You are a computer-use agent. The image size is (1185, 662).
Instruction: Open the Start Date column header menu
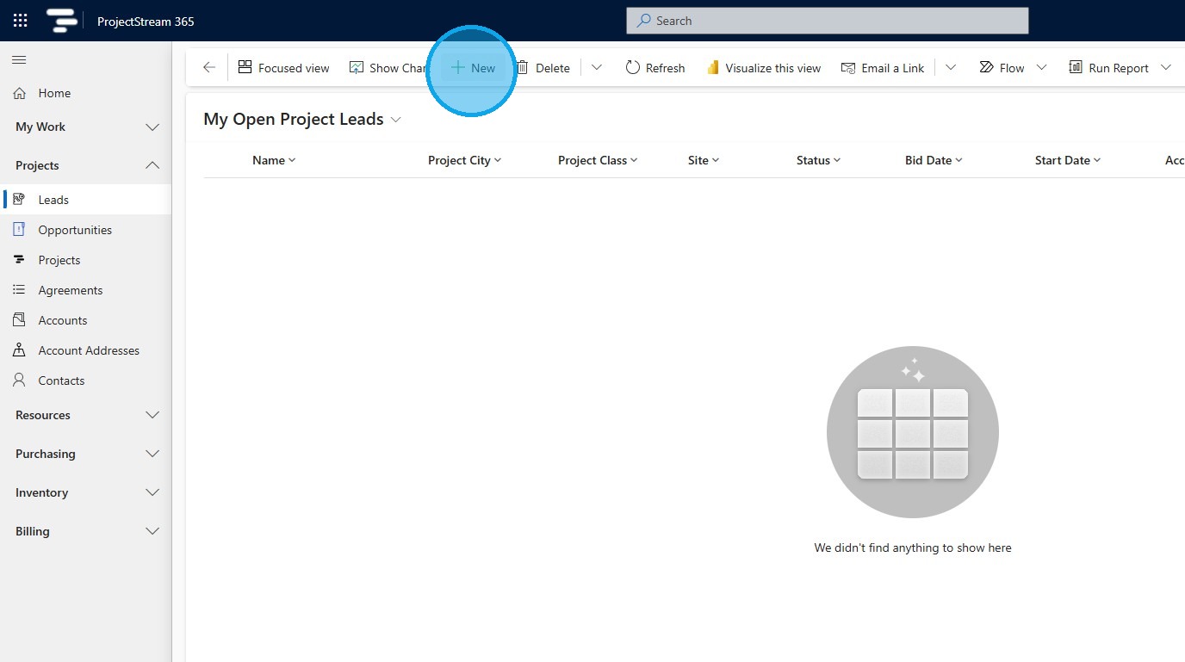click(1068, 160)
